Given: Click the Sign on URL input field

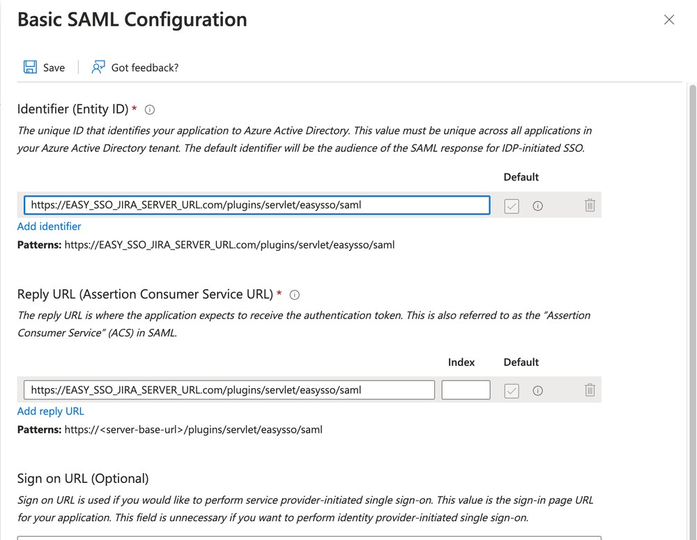Looking at the screenshot, I should pos(309,538).
